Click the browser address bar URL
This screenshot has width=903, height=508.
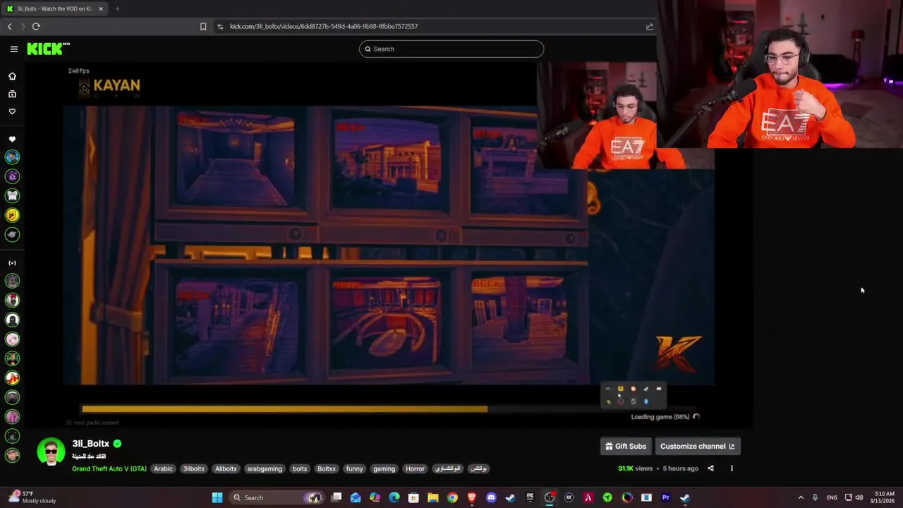tap(324, 26)
